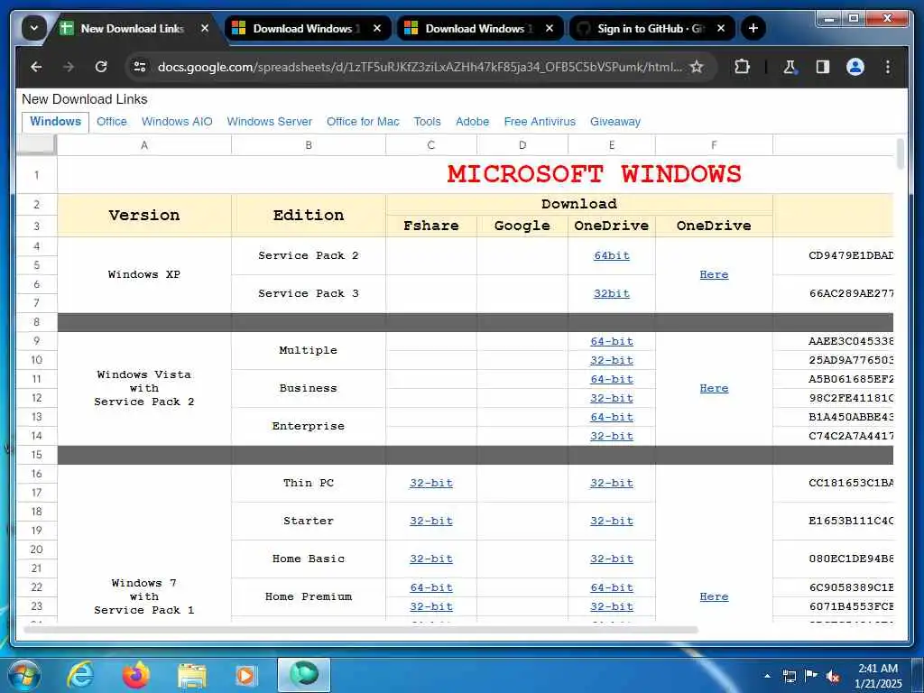Open Starter 32-bit Fshare link
Screen dimensions: 924x693
[x=431, y=521]
